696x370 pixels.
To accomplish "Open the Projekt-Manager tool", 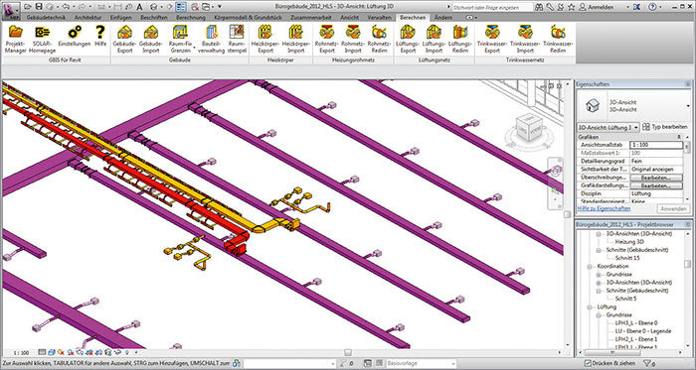I will click(16, 39).
